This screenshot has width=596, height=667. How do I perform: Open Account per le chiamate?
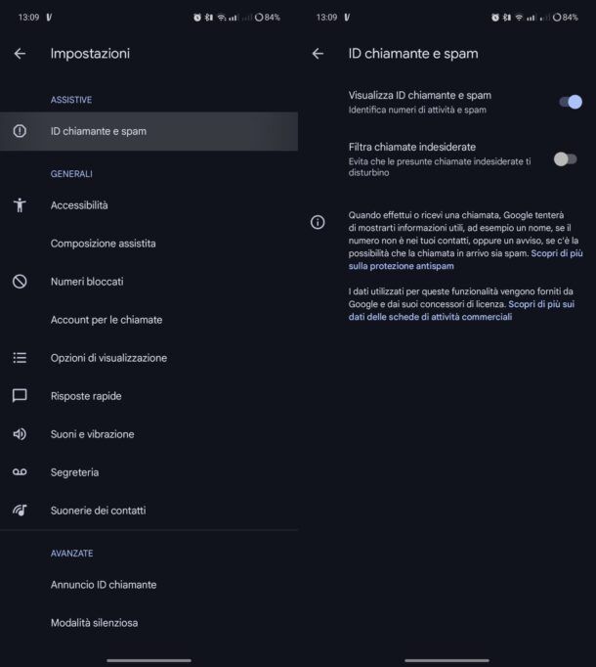pos(149,320)
